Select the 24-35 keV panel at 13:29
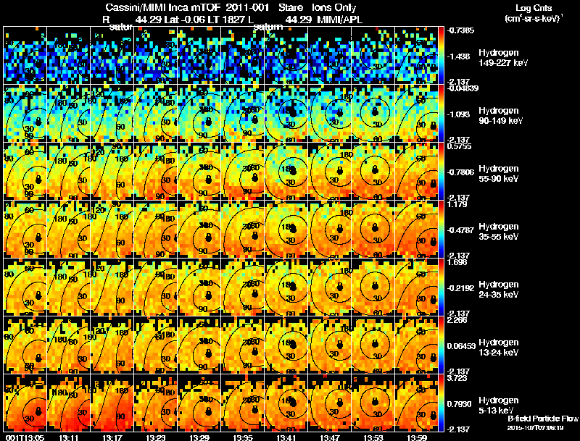Viewport: 580px width, 441px height. click(199, 287)
